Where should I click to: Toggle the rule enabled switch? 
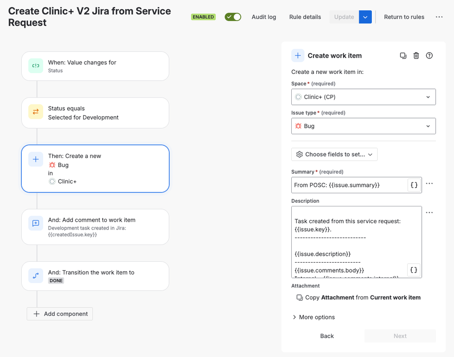[x=233, y=17]
